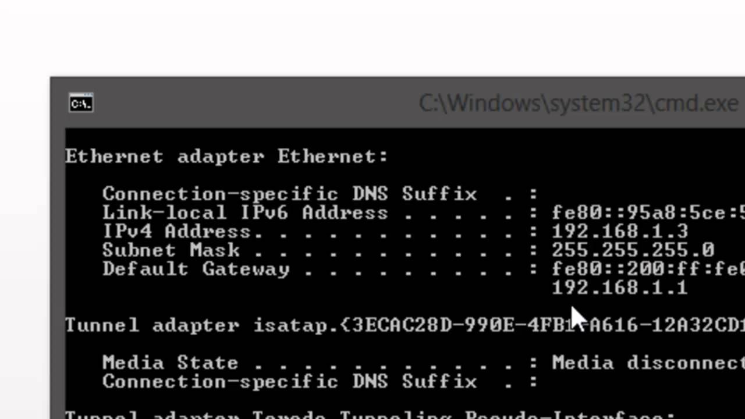Screen dimensions: 745x419
Task: Select the 255.255.255.0 subnet mask value
Action: tap(633, 250)
